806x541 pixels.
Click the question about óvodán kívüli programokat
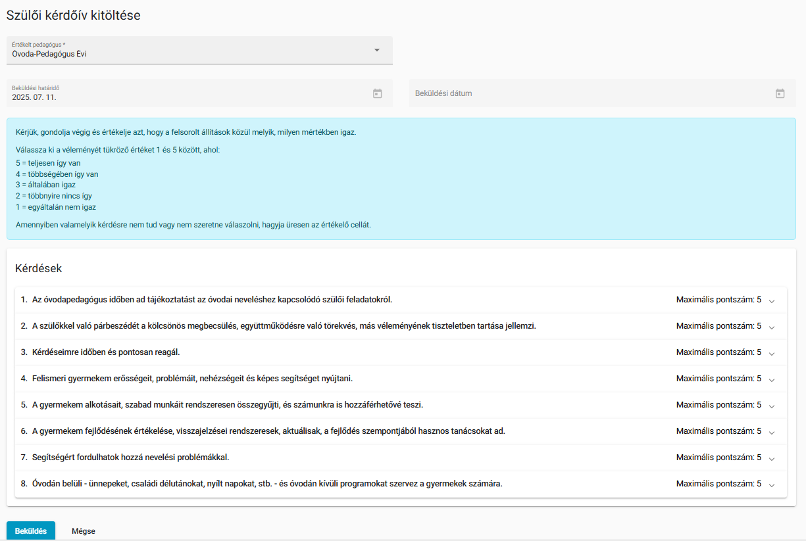[x=401, y=484]
